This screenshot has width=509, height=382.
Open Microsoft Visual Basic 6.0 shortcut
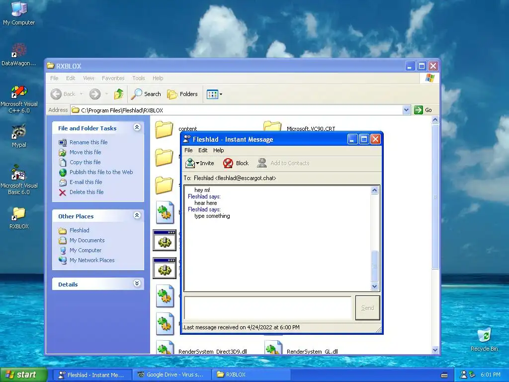[19, 180]
